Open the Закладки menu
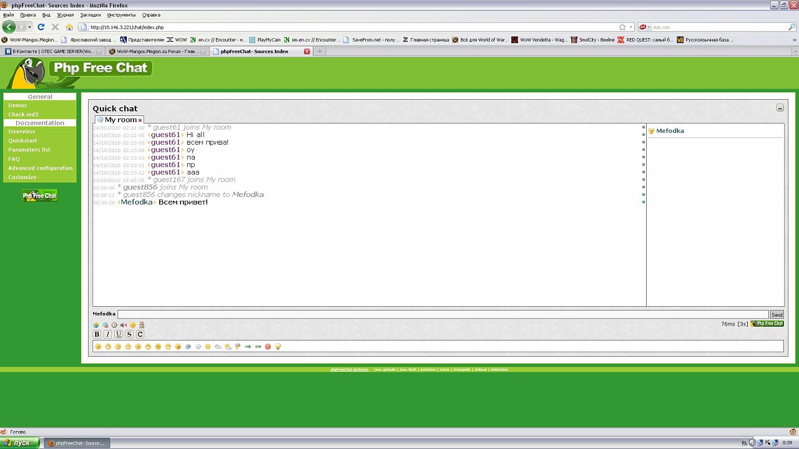The height and width of the screenshot is (449, 799). (x=91, y=15)
